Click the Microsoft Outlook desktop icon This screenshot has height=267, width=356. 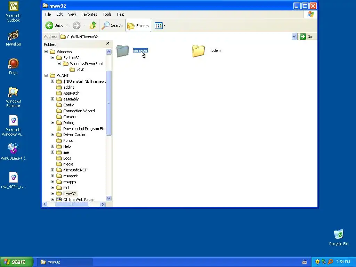13,12
